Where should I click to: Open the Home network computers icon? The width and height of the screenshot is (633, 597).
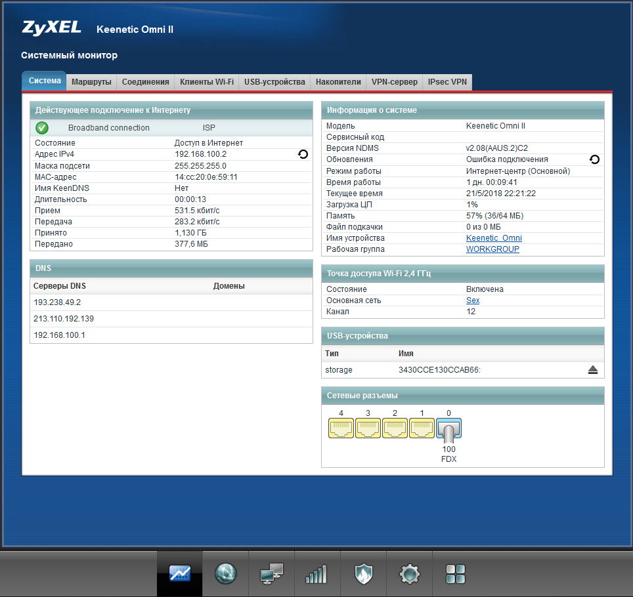pyautogui.click(x=272, y=573)
